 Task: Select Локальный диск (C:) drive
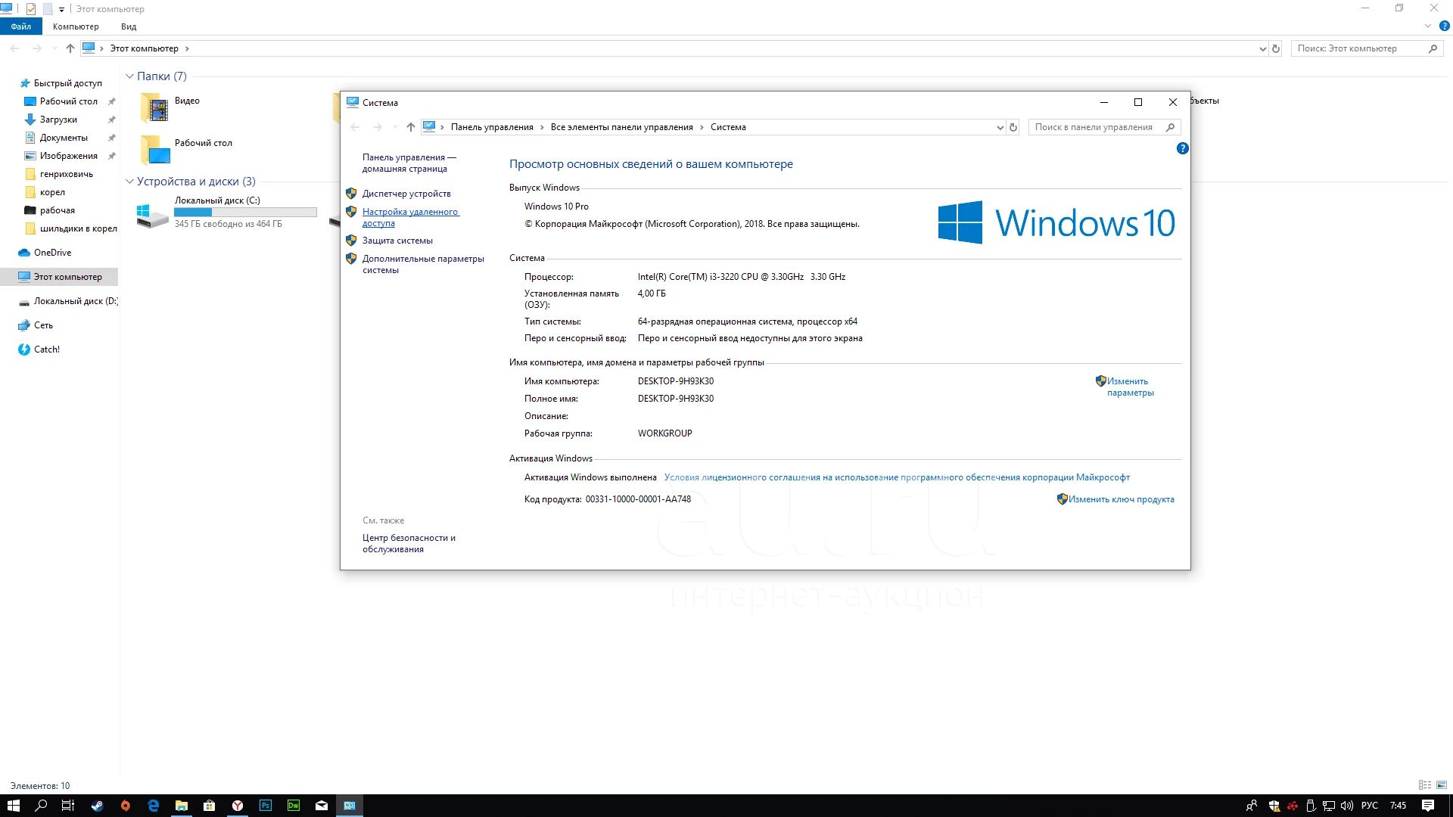click(x=227, y=213)
